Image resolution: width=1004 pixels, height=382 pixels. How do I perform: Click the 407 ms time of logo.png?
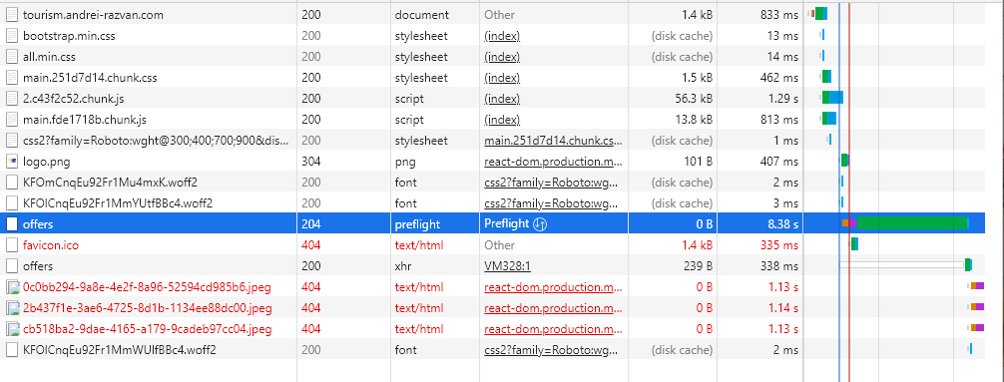(x=778, y=162)
